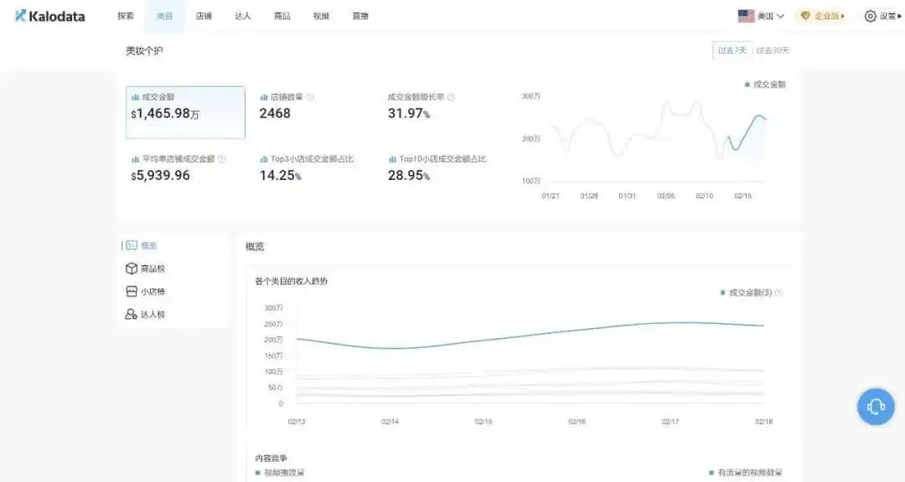Click the 小店榜 shop icon in sidebar
Screen dimensions: 905x482
(x=132, y=291)
